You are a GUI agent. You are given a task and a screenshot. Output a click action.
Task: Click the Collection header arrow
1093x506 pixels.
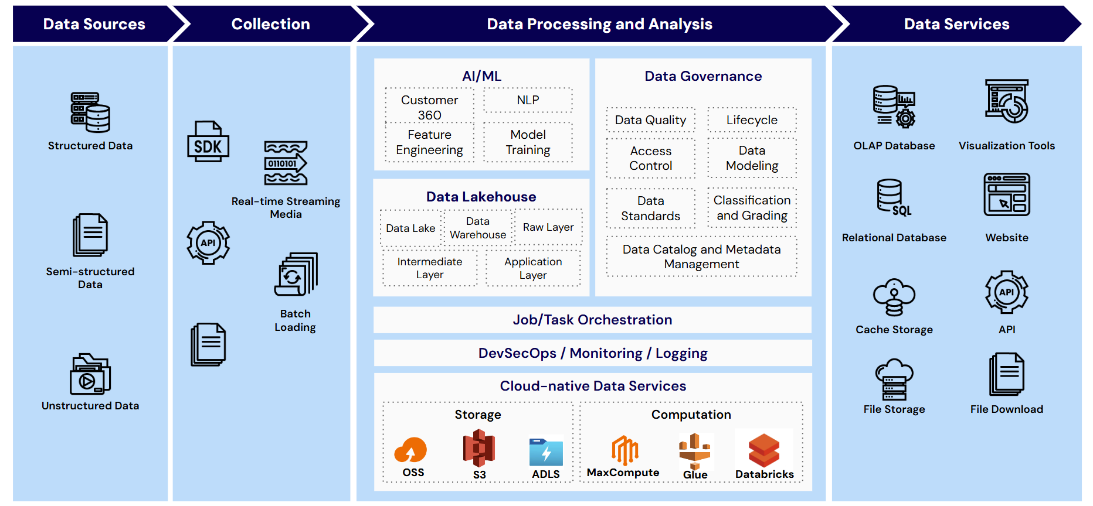tap(270, 24)
